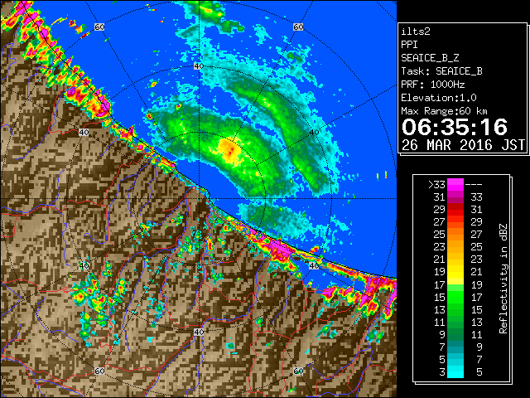Pick the cyan 3–5 dBZ legend swatch
530x398 pixels.
tap(455, 372)
